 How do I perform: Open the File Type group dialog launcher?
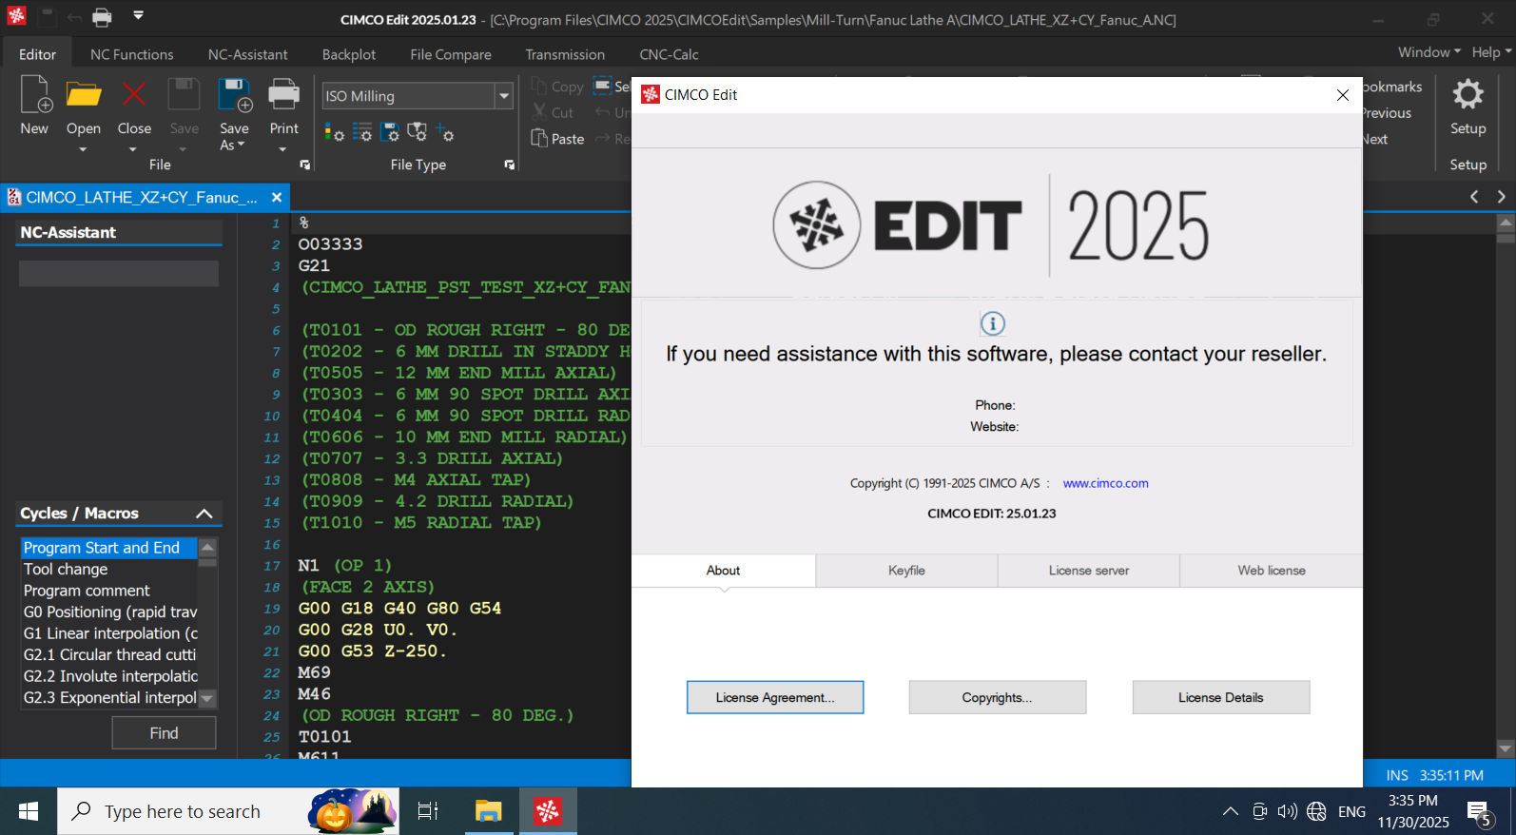click(509, 165)
